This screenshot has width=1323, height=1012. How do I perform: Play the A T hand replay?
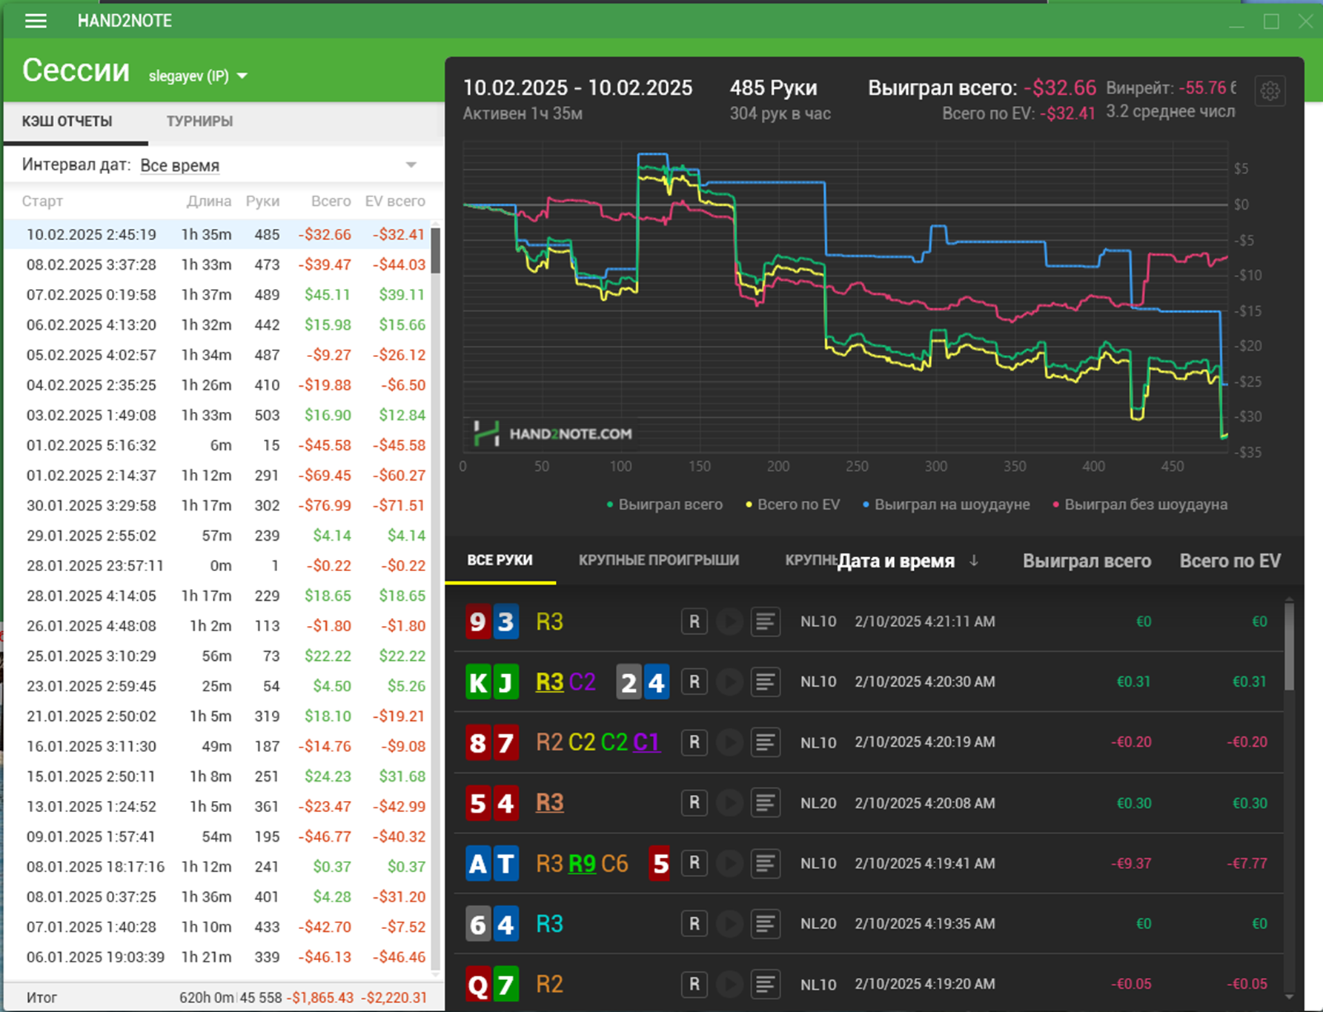pyautogui.click(x=729, y=863)
